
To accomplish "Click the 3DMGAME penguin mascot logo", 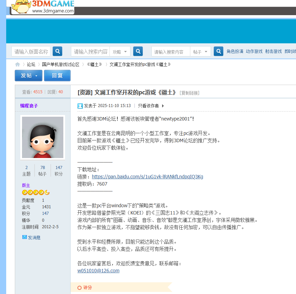I will click(21, 7).
